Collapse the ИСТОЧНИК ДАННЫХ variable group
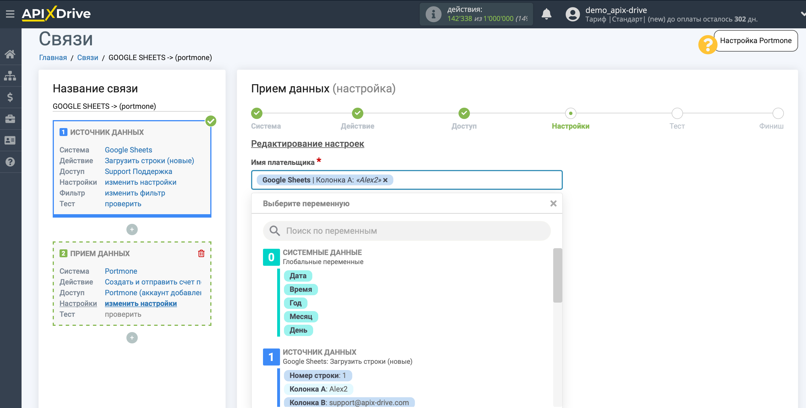The height and width of the screenshot is (408, 806). (x=271, y=357)
